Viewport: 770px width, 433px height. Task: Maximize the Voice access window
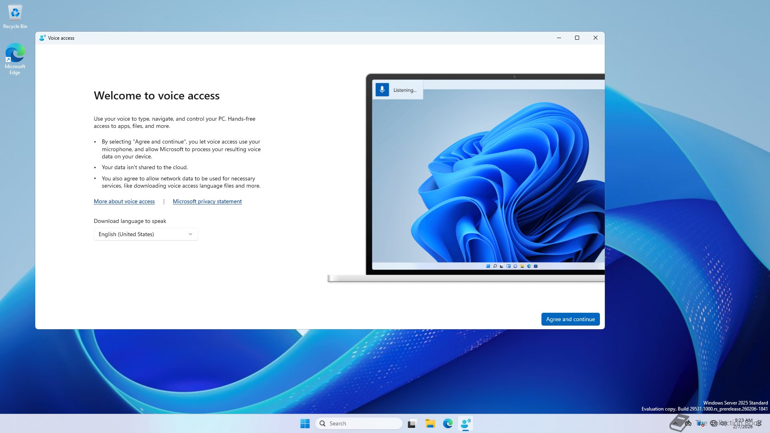[577, 38]
